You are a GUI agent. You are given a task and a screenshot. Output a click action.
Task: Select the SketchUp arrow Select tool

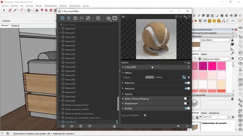point(4,10)
